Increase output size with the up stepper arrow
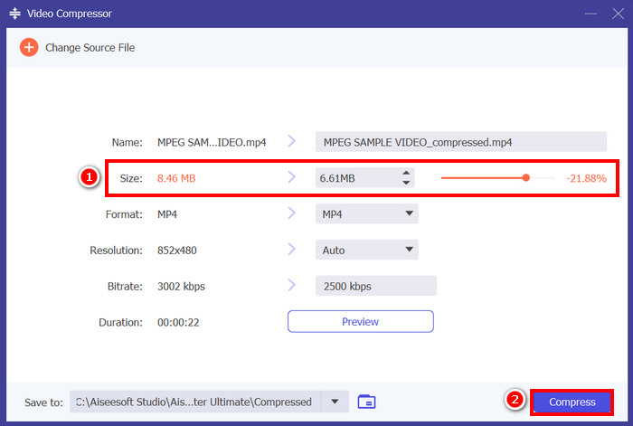 click(407, 174)
